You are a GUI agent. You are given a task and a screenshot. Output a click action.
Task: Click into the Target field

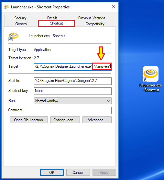click(73, 67)
